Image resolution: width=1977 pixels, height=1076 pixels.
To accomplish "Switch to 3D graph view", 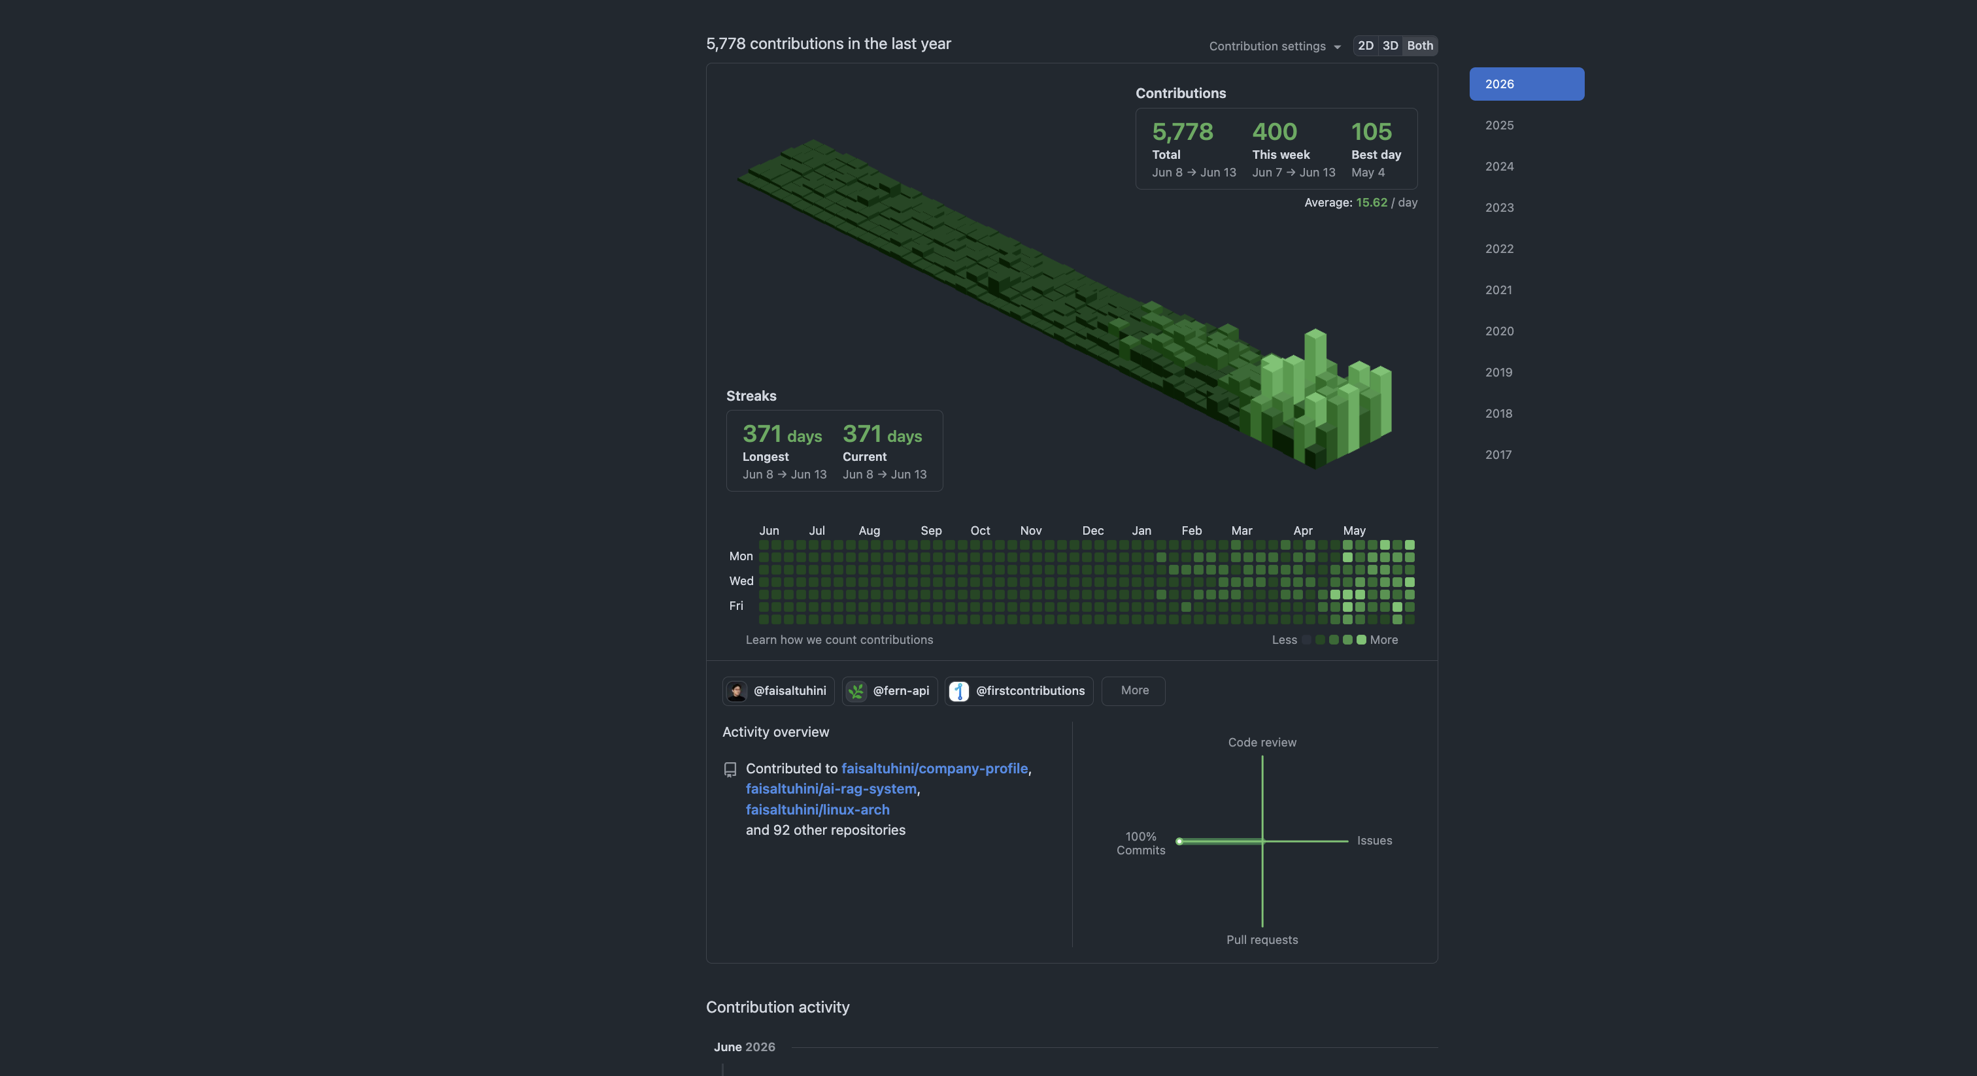I will (x=1390, y=45).
